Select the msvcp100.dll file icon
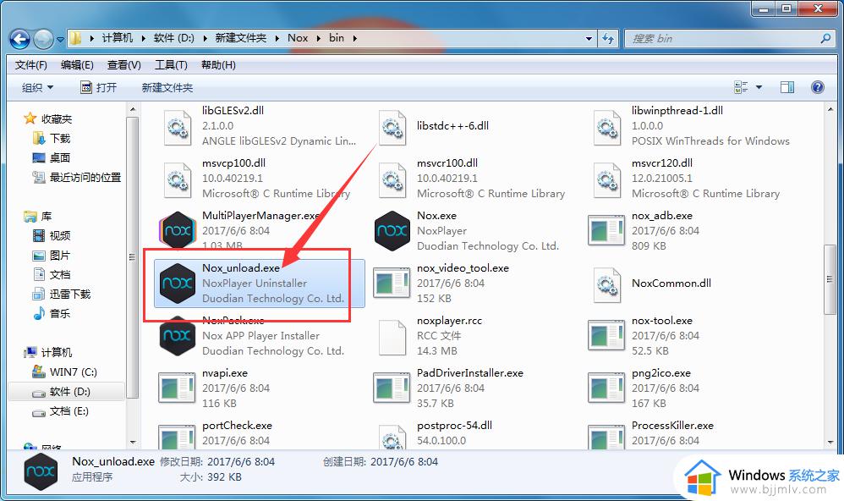The width and height of the screenshot is (844, 501). [x=178, y=179]
